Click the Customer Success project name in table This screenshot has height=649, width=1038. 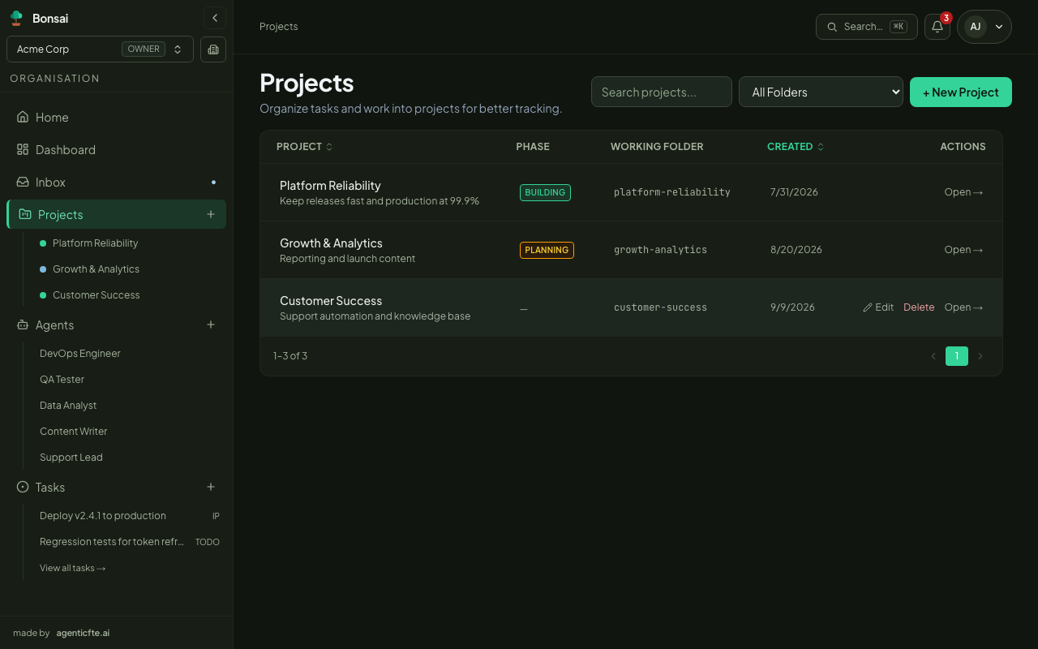pyautogui.click(x=331, y=301)
